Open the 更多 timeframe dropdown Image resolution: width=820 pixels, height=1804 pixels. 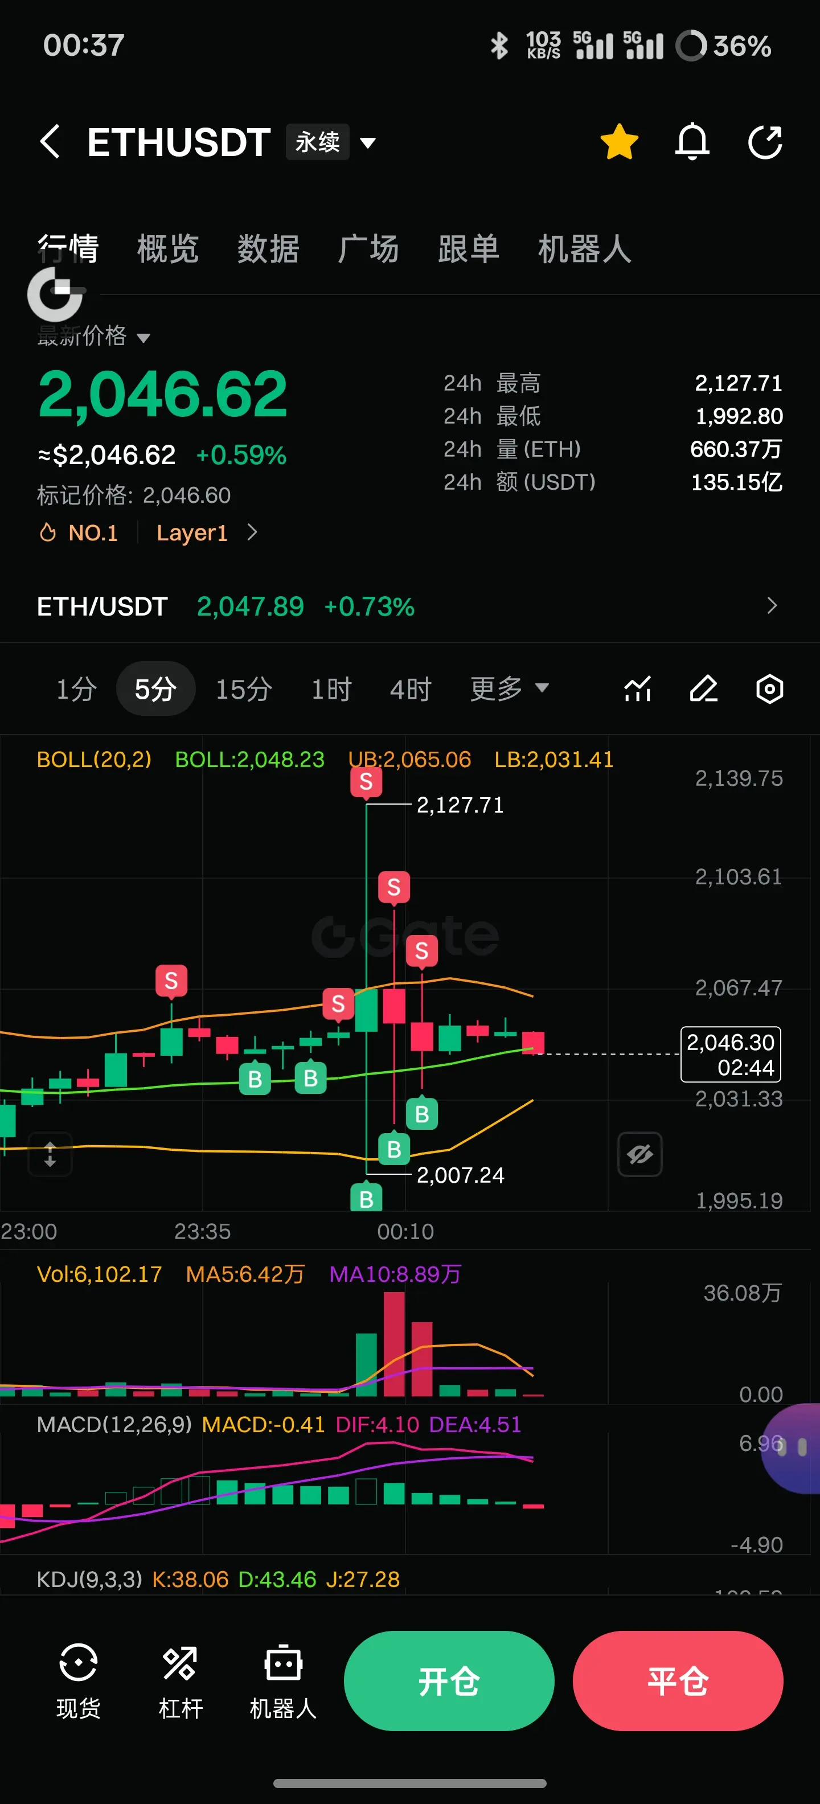coord(509,689)
